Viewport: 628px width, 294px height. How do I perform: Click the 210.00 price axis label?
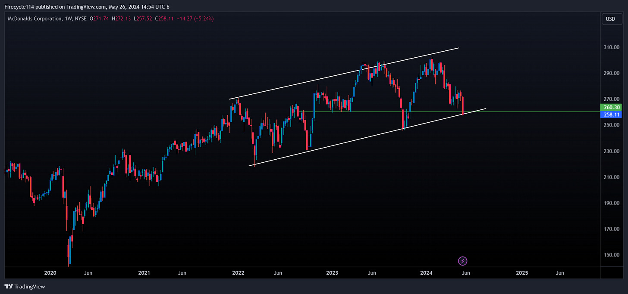(612, 177)
